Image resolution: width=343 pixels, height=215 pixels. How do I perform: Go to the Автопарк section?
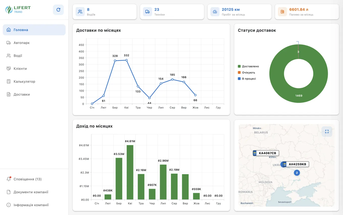(34, 43)
